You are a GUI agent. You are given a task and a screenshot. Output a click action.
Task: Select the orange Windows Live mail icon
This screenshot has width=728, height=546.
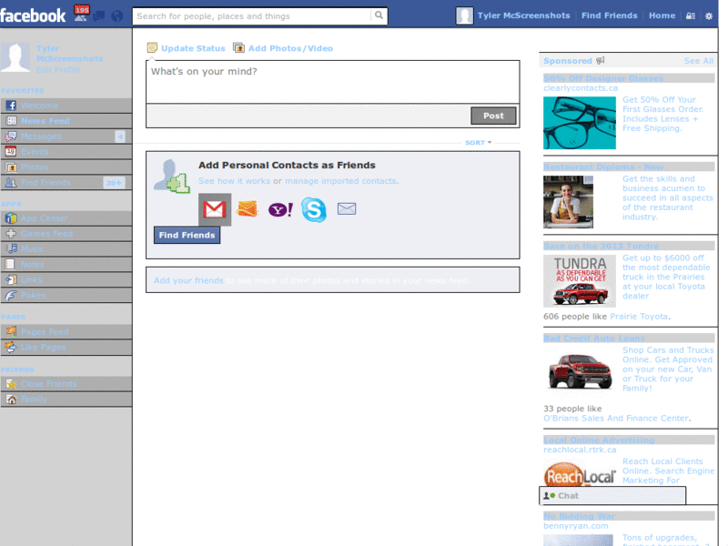pos(248,209)
